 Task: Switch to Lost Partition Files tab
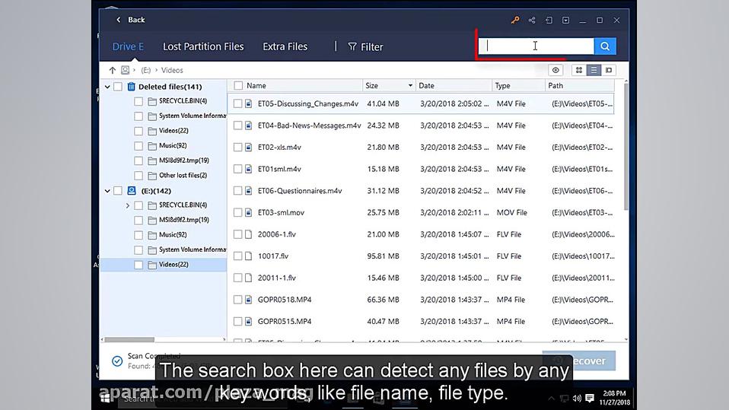[203, 46]
